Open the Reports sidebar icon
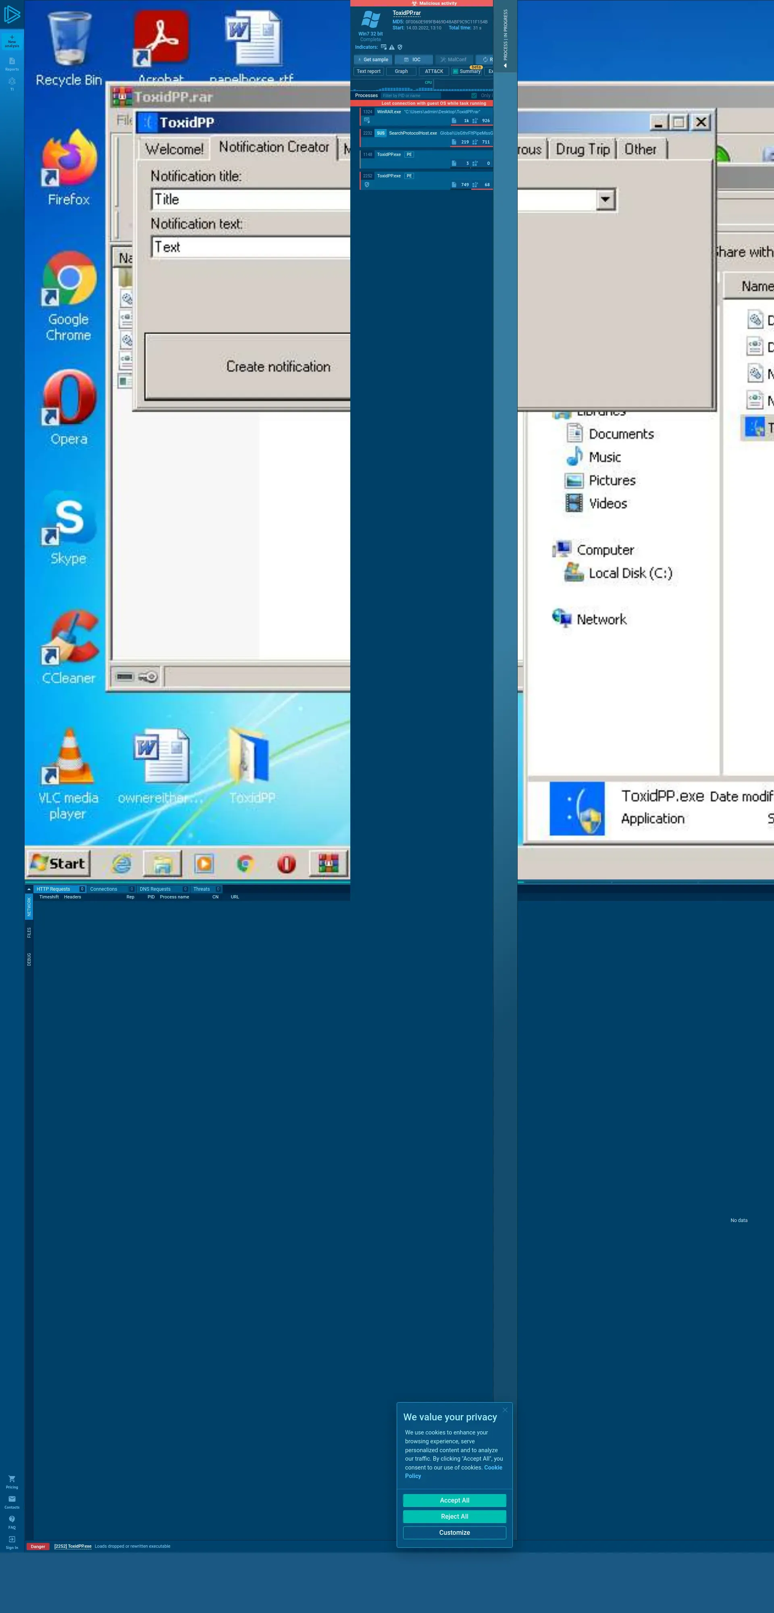The height and width of the screenshot is (1613, 774). (12, 61)
